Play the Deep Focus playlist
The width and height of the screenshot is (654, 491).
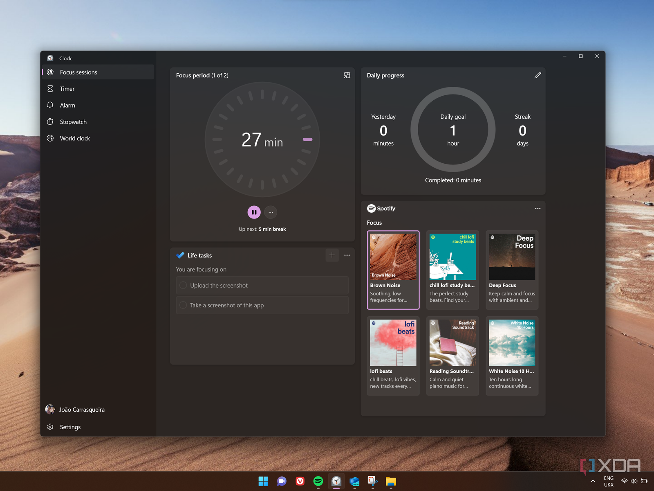(512, 270)
